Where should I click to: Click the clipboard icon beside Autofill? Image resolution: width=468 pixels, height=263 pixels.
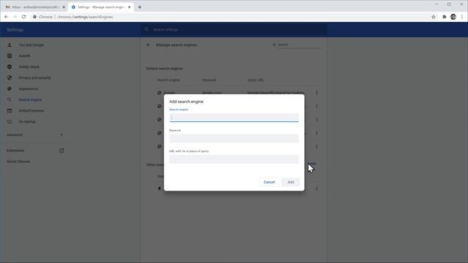(x=10, y=56)
